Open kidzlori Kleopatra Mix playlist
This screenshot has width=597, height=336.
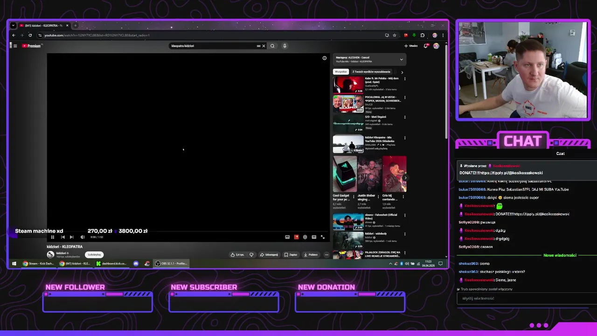pyautogui.click(x=348, y=144)
